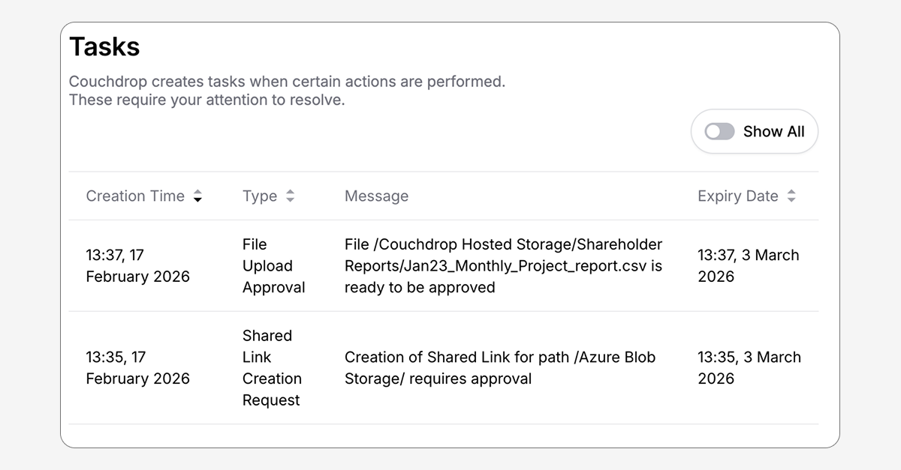Sort ascending using the Type column chevron
The width and height of the screenshot is (901, 470).
[291, 192]
